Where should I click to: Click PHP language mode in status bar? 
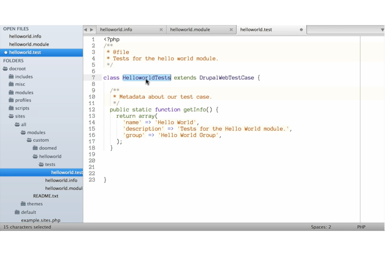361,227
